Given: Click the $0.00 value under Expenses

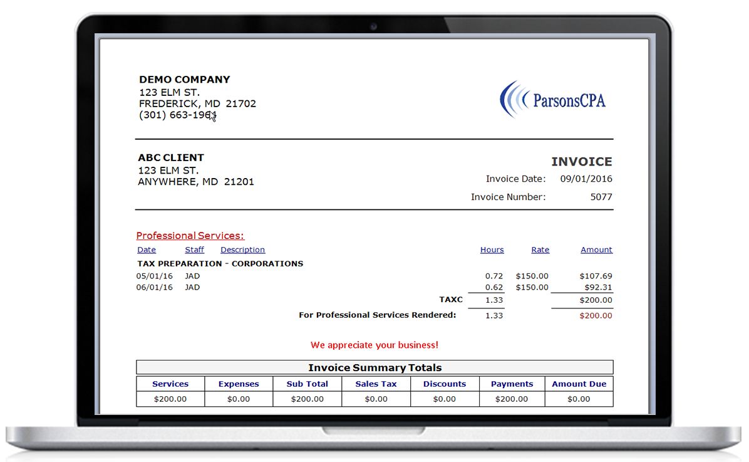Looking at the screenshot, I should click(x=239, y=399).
